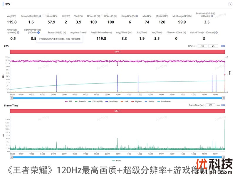Toggle BigJank series in legend
This screenshot has height=176, width=235.
pos(137,101)
